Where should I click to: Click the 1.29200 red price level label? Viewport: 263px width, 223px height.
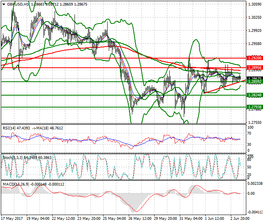click(x=255, y=58)
